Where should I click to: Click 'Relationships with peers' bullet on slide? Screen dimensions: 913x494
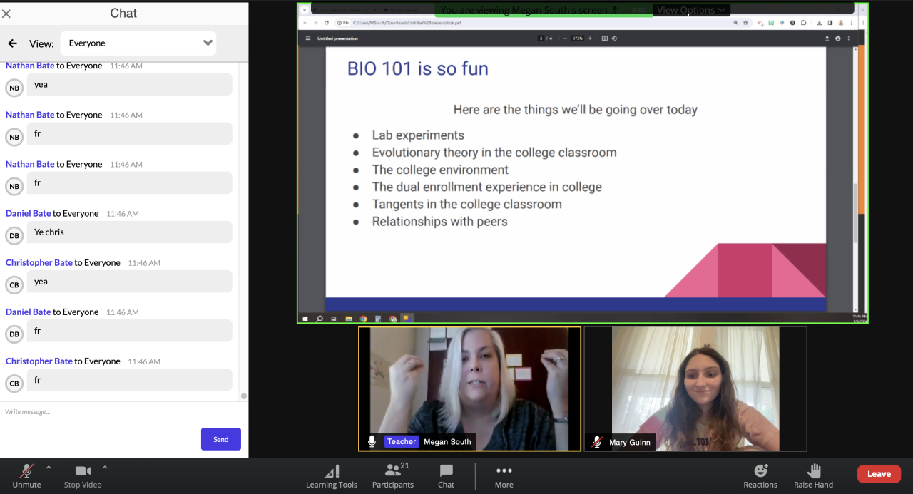(439, 222)
